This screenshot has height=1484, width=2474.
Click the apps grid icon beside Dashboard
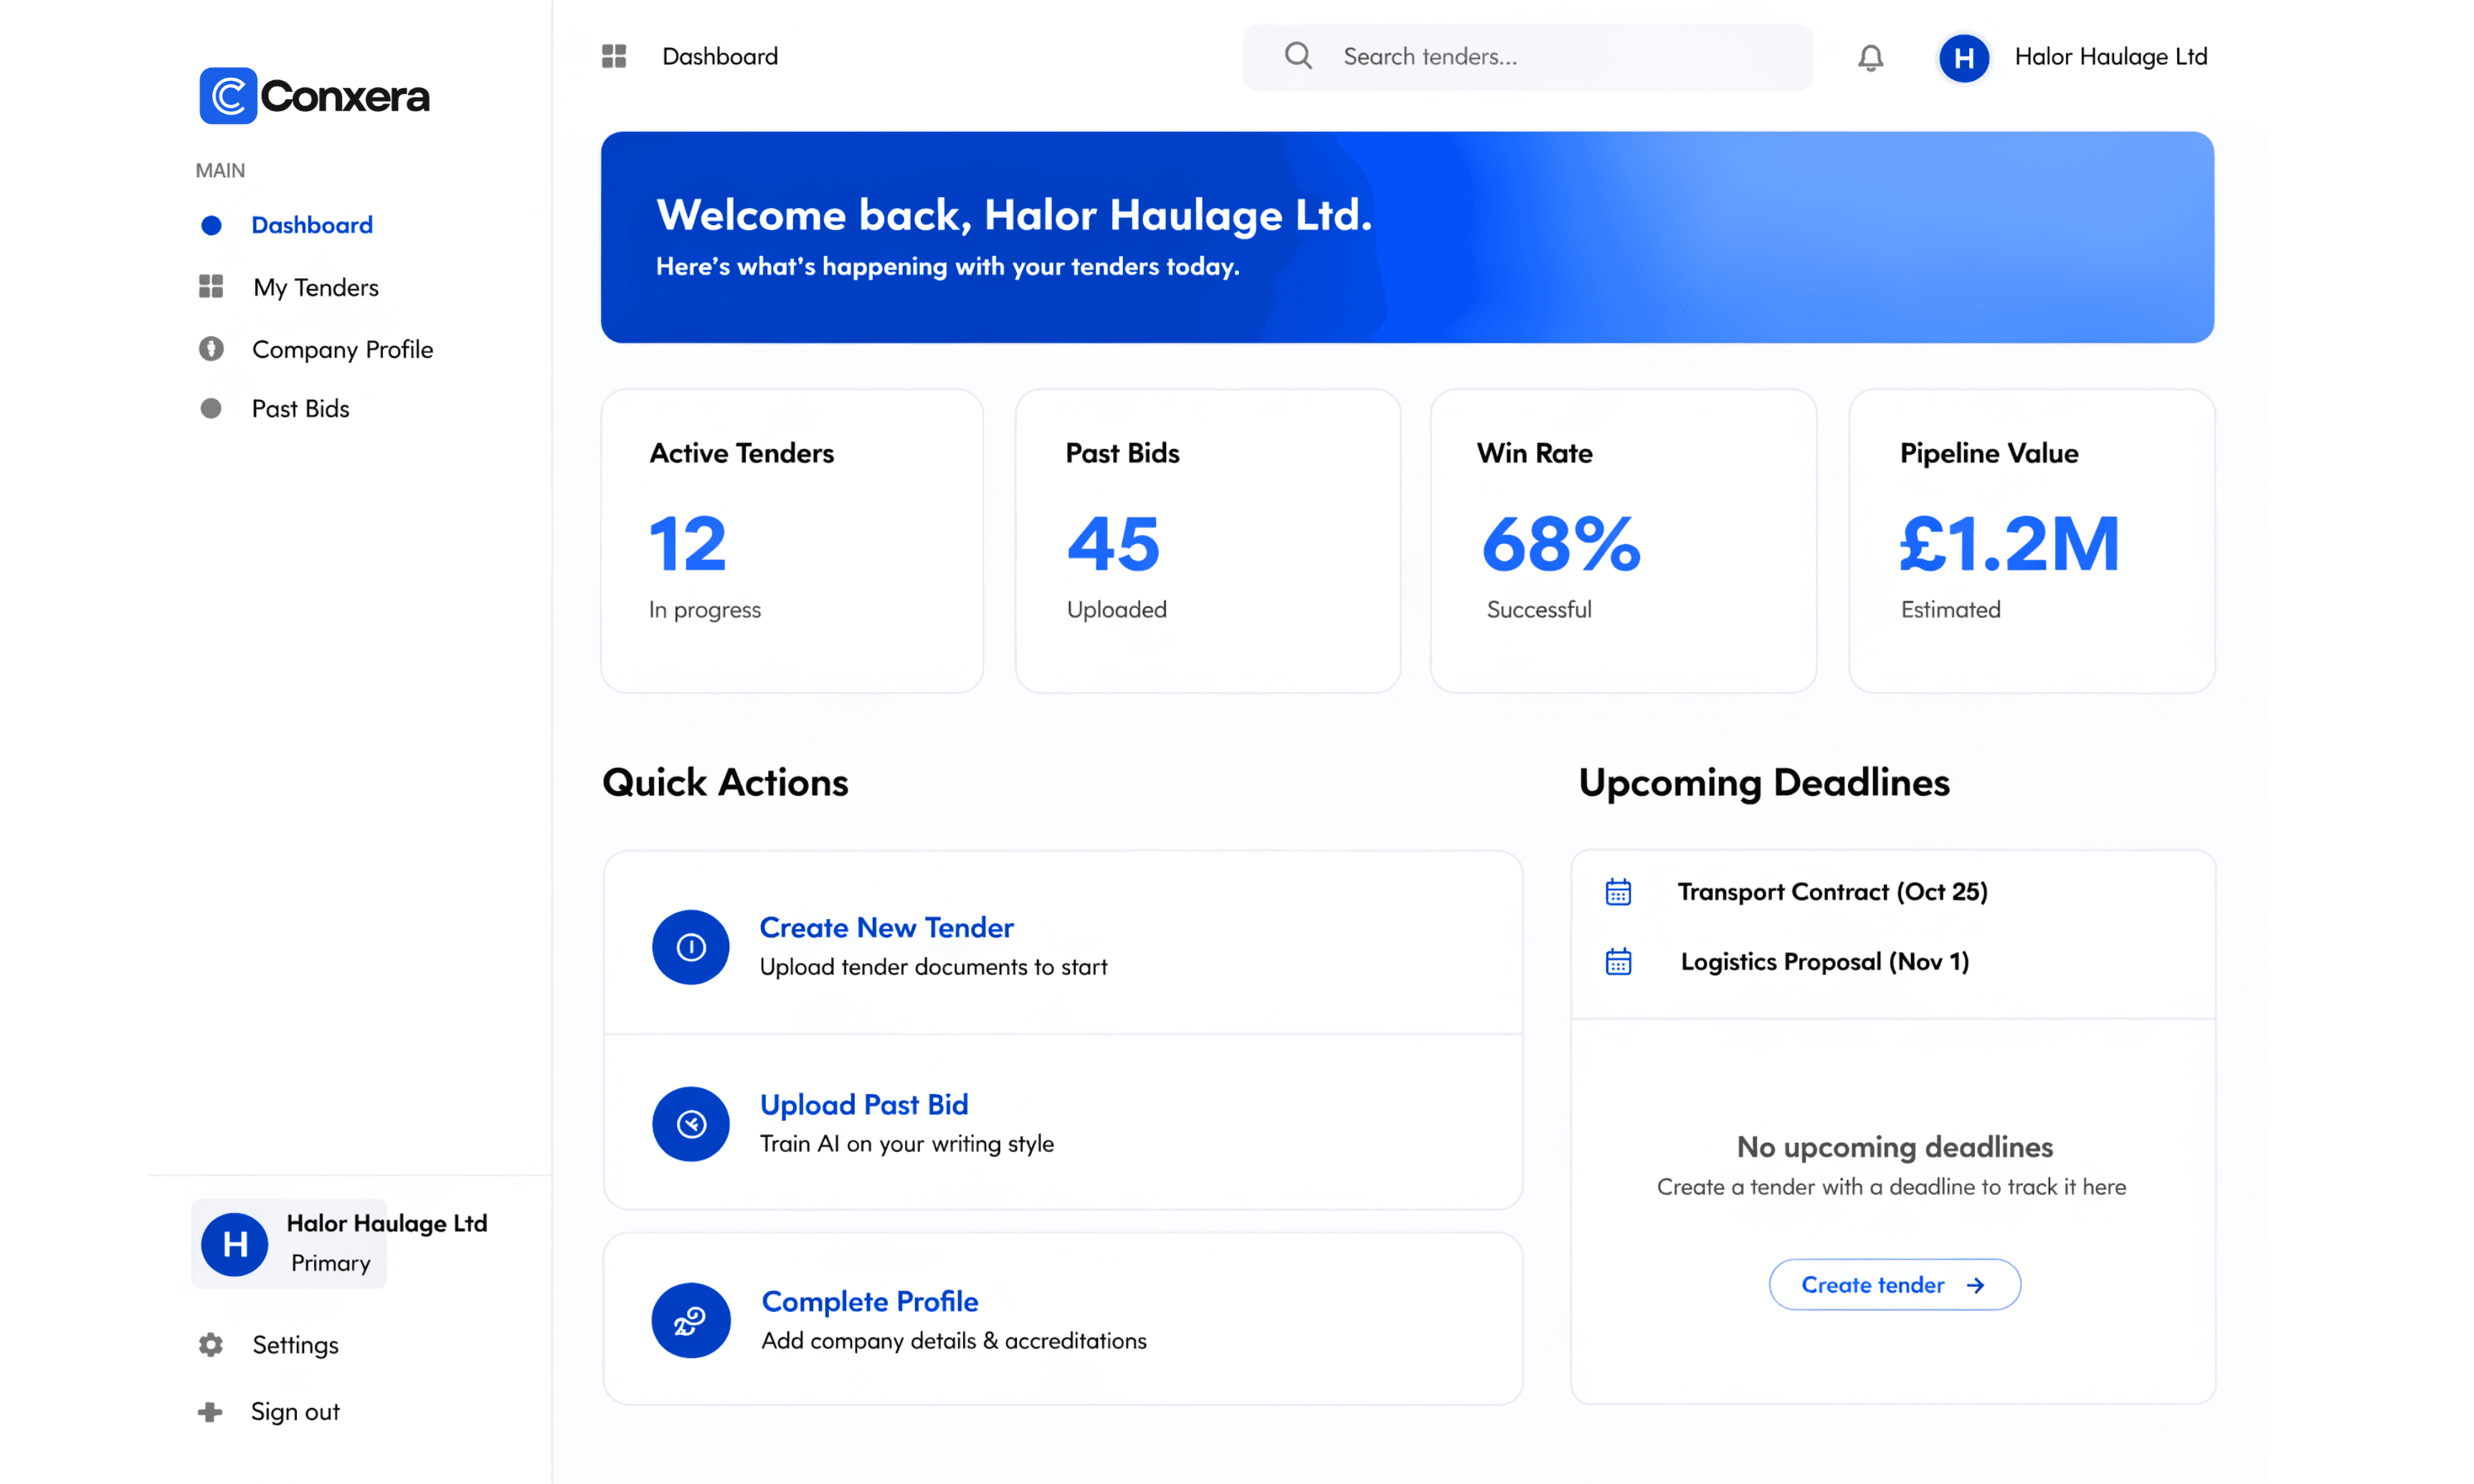coord(614,56)
